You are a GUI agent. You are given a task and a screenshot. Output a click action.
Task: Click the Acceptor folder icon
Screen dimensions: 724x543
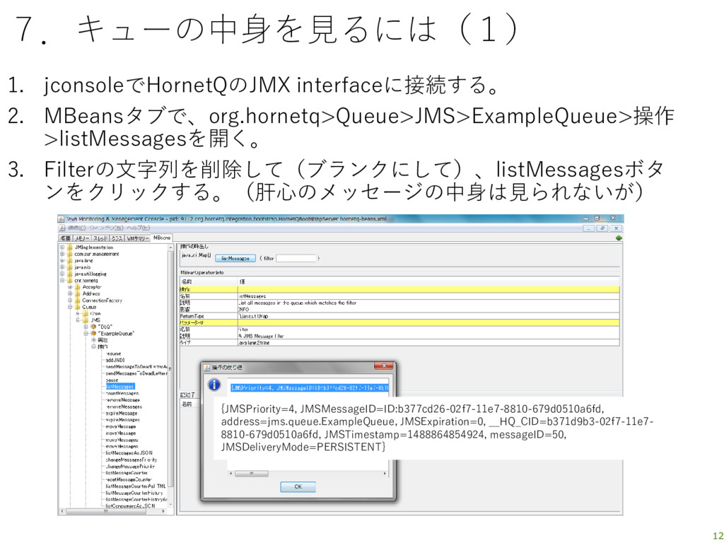[x=78, y=287]
